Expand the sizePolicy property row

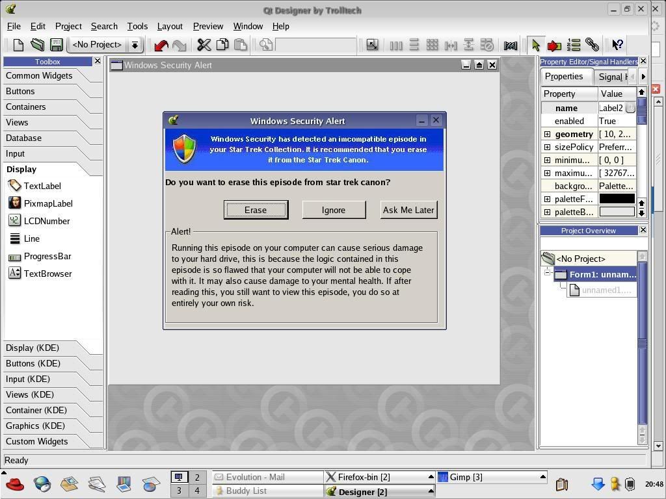[547, 147]
